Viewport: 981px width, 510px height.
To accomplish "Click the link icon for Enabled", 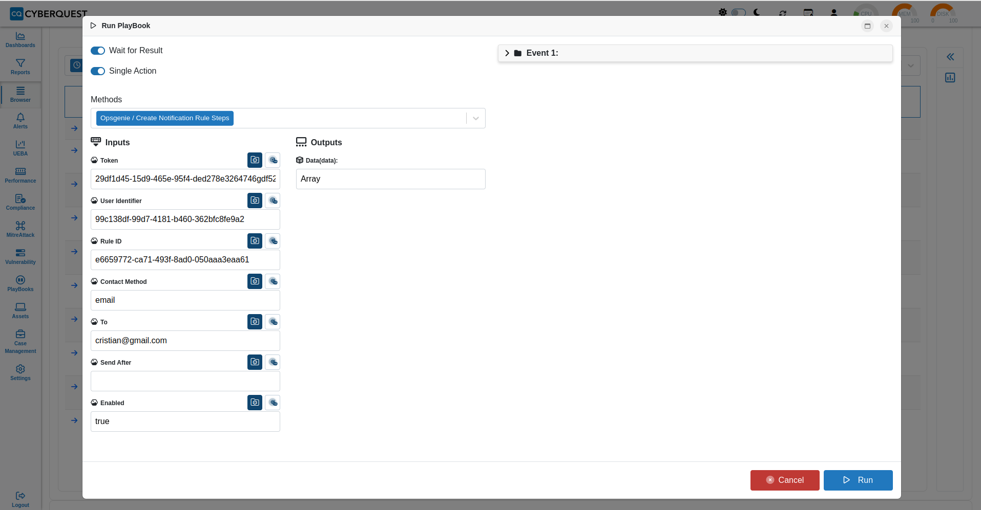I will pos(273,403).
